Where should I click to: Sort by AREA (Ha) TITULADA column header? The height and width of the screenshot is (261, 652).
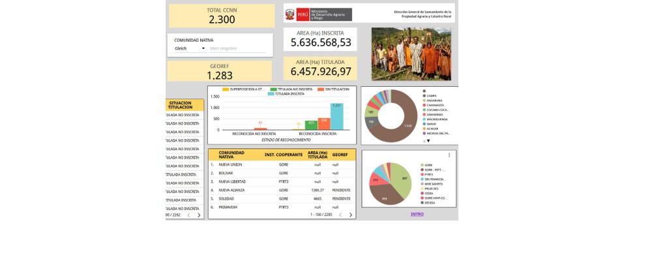318,155
